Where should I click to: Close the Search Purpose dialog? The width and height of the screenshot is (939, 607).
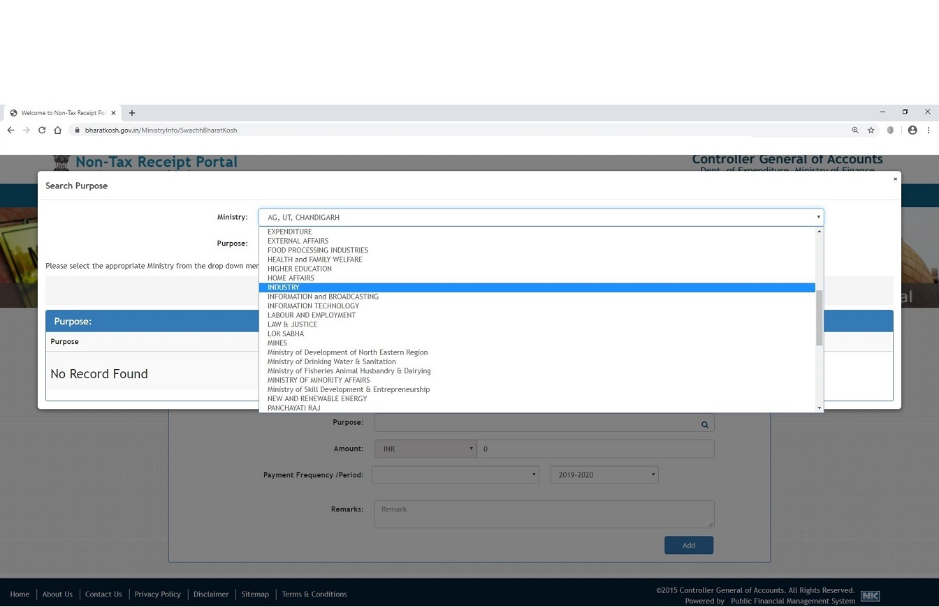click(x=895, y=179)
